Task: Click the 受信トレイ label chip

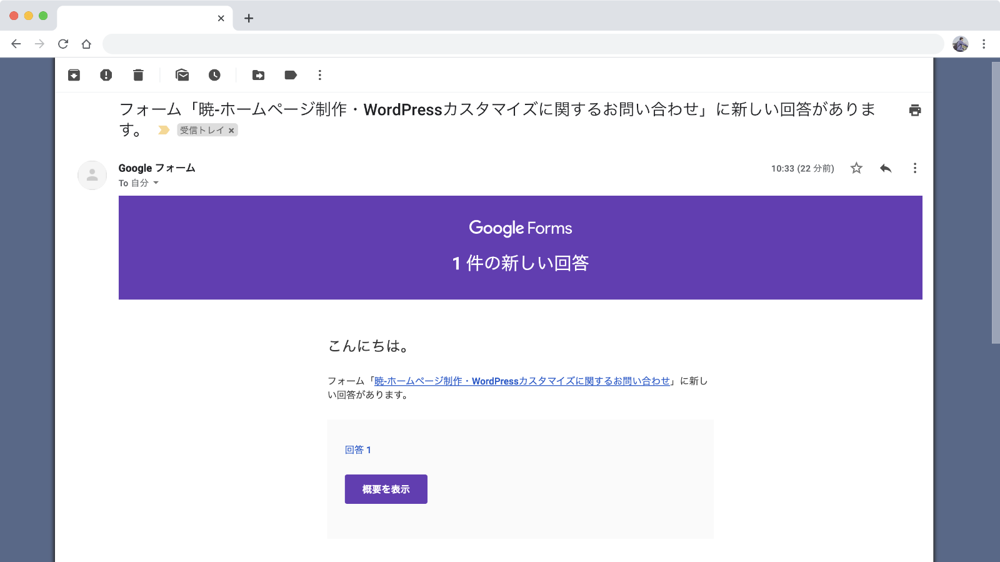Action: (x=202, y=130)
